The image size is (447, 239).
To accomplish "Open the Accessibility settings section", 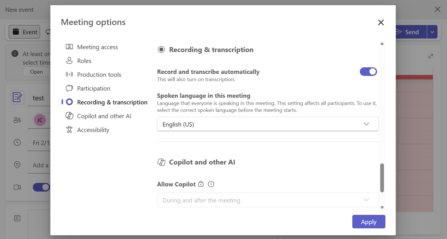I will (93, 130).
